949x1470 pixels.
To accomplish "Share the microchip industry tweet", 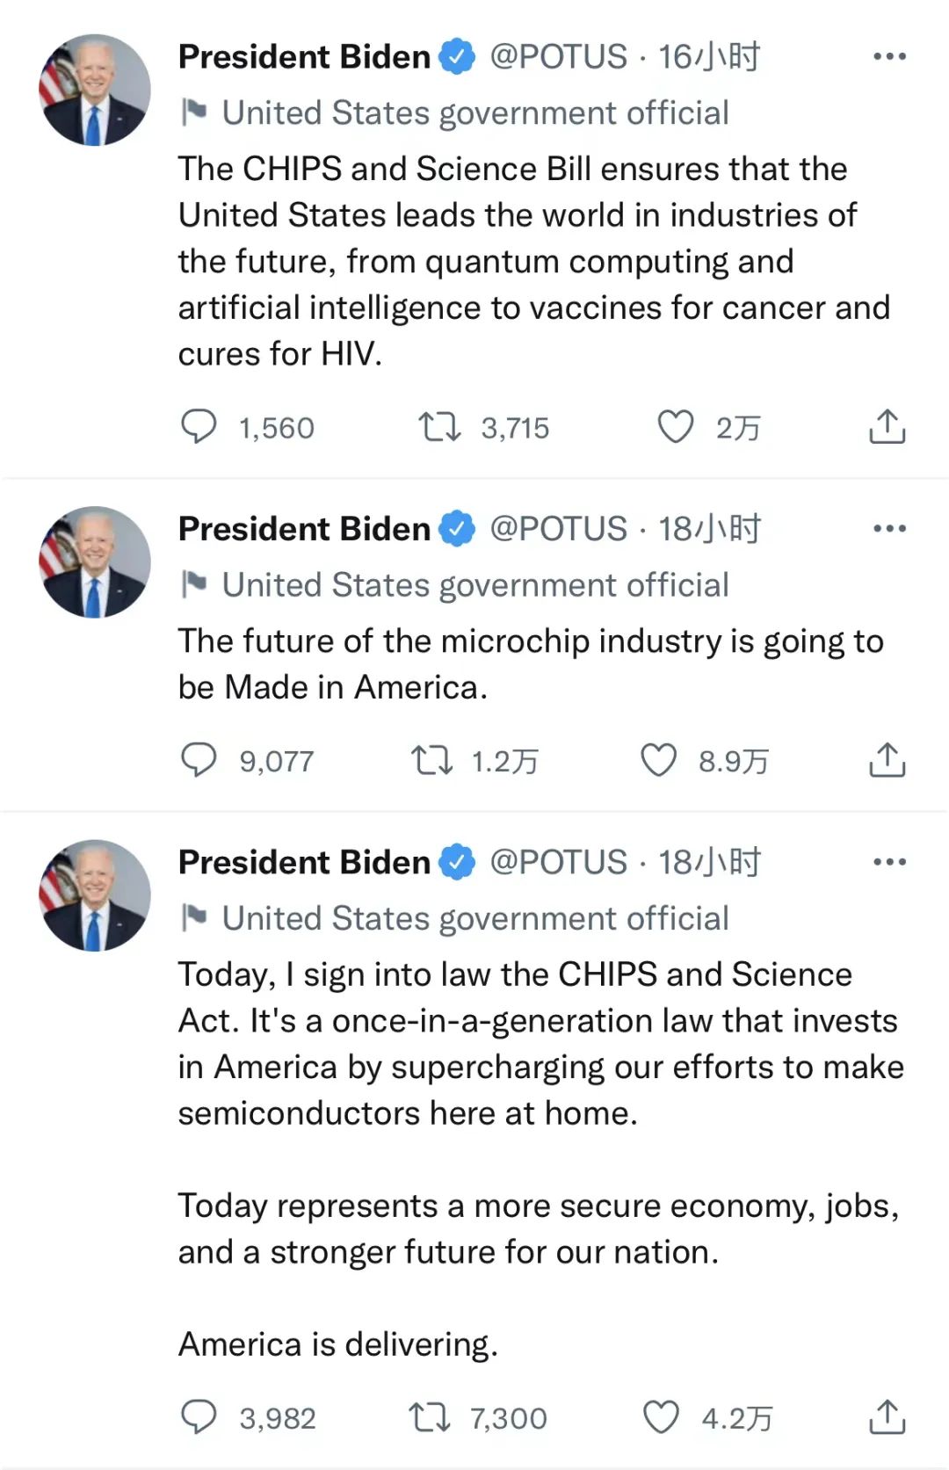I will tap(887, 760).
